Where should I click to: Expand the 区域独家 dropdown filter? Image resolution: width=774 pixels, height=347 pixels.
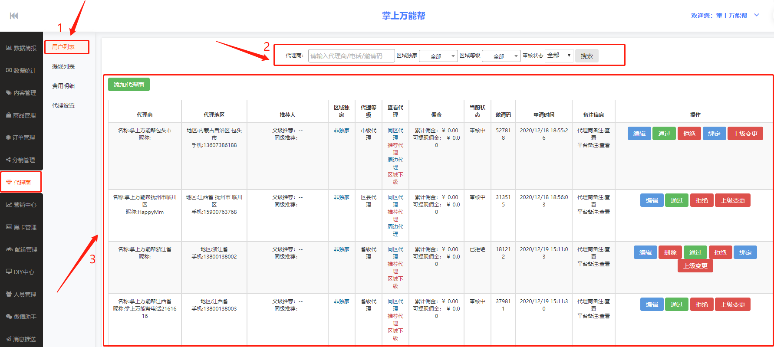[438, 56]
